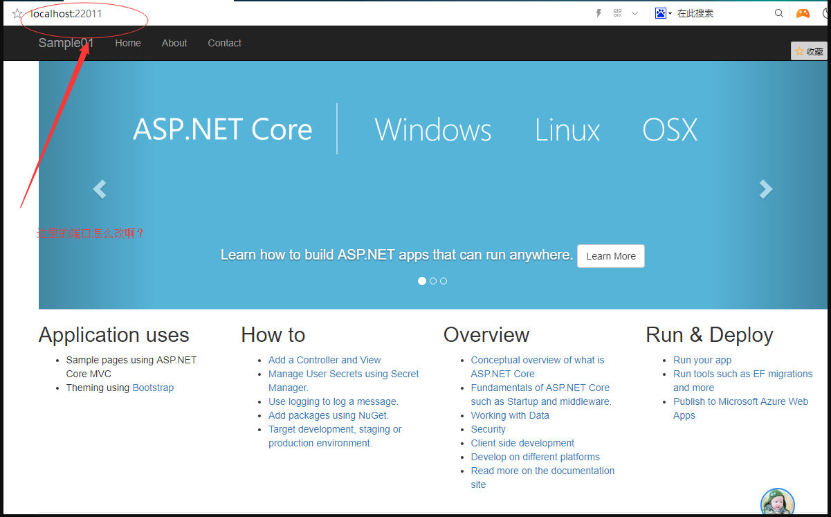
Task: Click the Application uses heading
Action: (x=114, y=335)
